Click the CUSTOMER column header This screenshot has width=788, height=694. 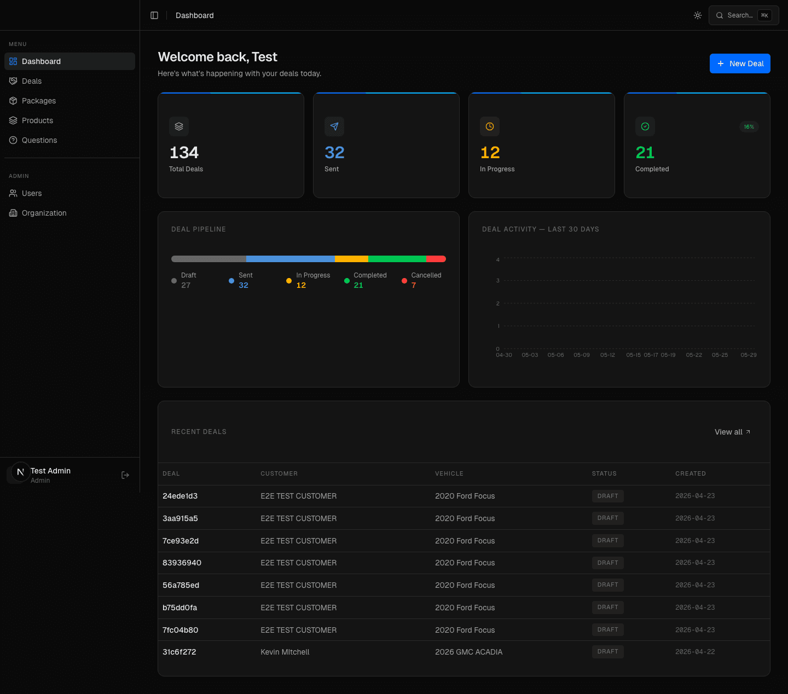tap(279, 473)
